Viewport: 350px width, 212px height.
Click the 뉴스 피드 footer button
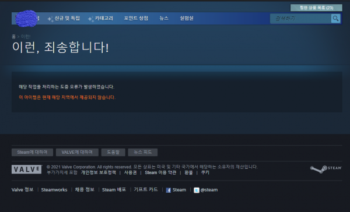click(143, 152)
